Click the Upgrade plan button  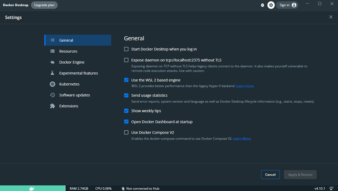point(44,5)
